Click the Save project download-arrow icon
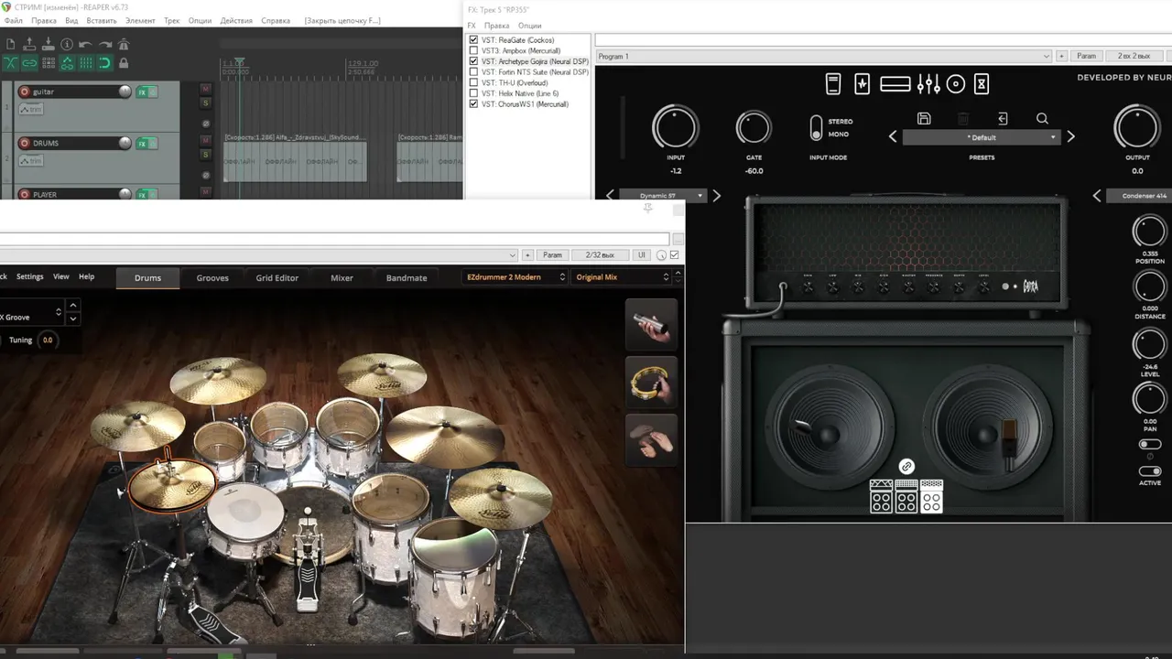1172x659 pixels. tap(49, 44)
